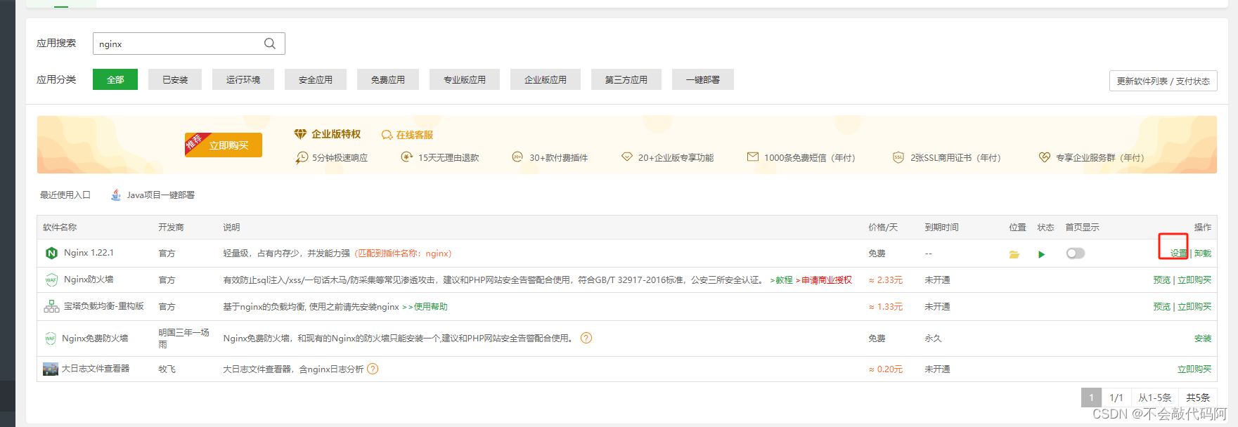The height and width of the screenshot is (427, 1238).
Task: Select the 全部 category tab
Action: (115, 79)
